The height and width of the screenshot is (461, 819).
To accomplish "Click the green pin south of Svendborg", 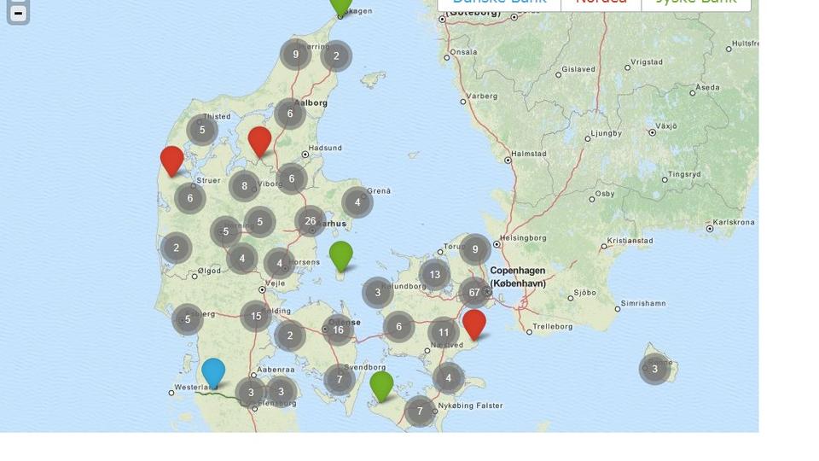I will (x=381, y=385).
